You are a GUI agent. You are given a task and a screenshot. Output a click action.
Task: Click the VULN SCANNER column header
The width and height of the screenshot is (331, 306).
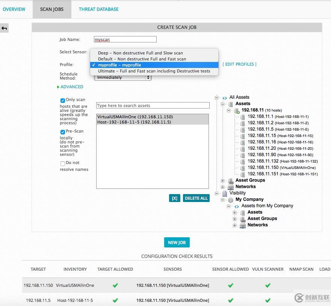tap(268, 269)
